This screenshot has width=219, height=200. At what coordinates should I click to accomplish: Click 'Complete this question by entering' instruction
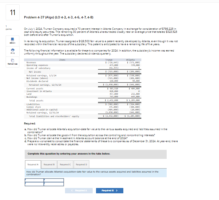coord(69,154)
